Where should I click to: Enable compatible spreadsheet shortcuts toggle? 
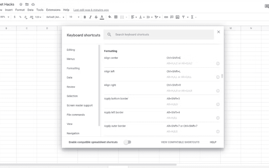128,142
